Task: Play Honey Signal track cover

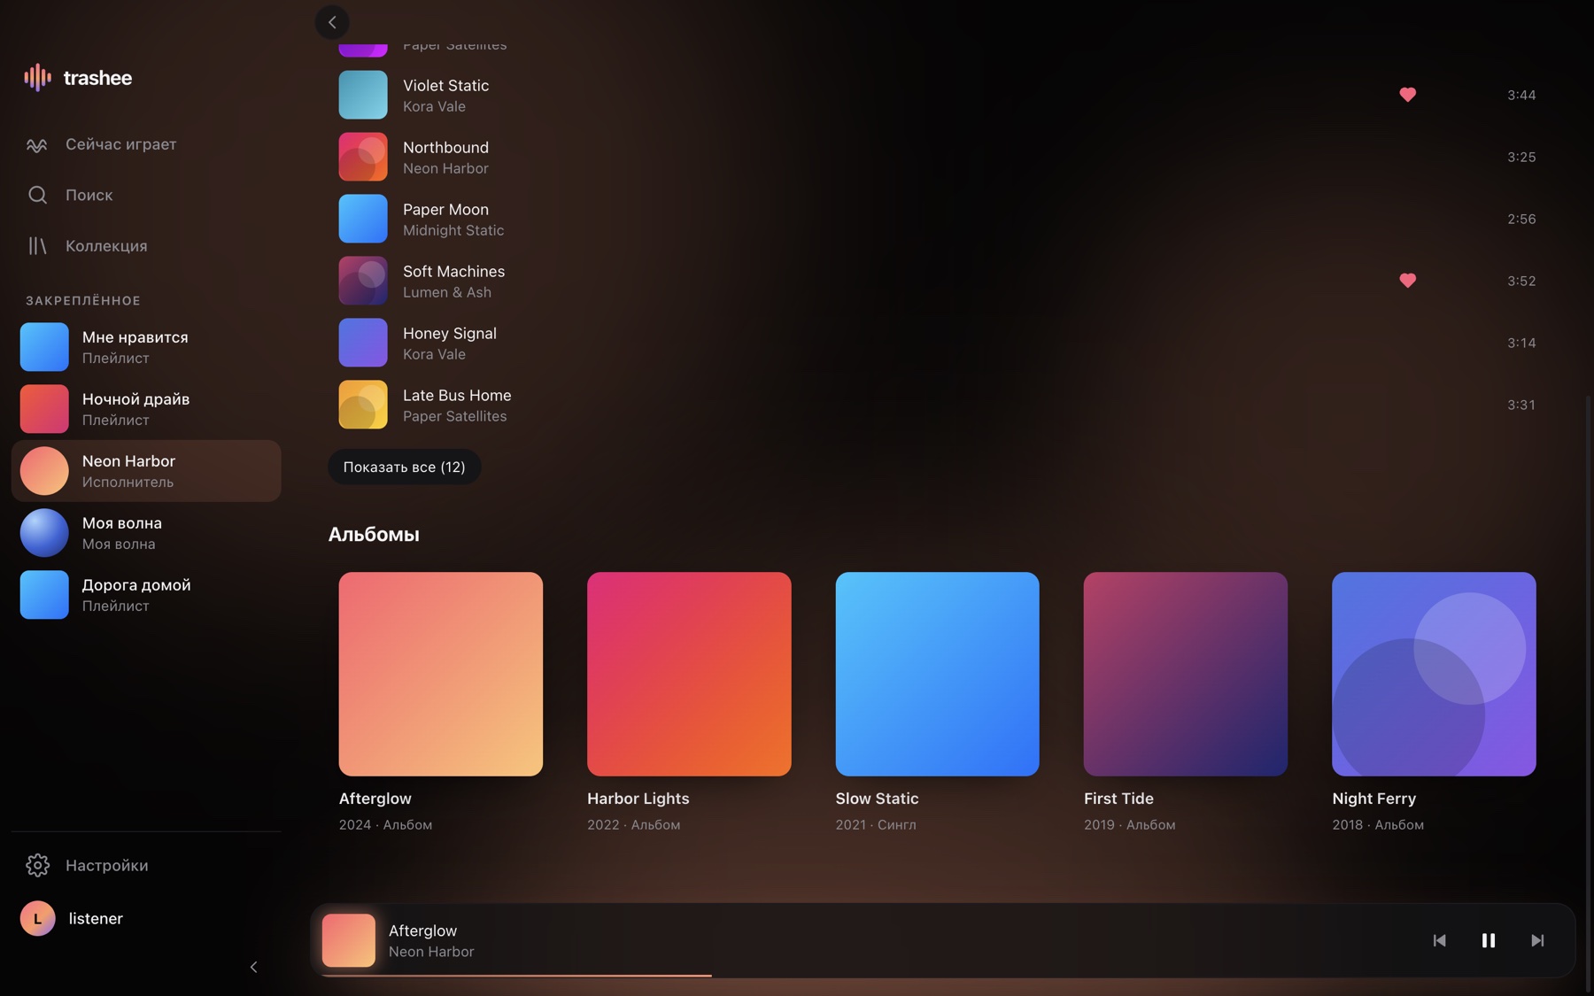Action: click(x=363, y=343)
